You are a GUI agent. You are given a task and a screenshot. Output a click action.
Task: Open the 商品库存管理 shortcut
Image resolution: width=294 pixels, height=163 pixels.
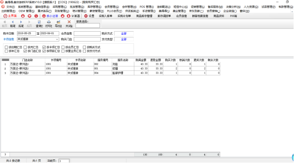(x=144, y=16)
